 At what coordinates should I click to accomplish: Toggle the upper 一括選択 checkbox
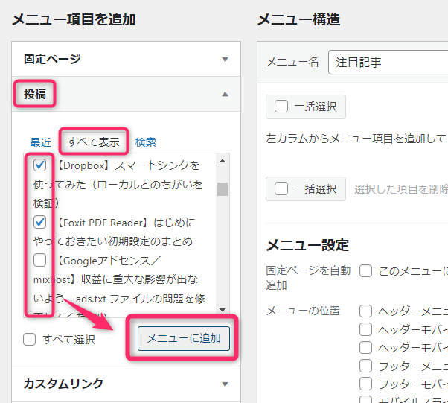[x=281, y=107]
